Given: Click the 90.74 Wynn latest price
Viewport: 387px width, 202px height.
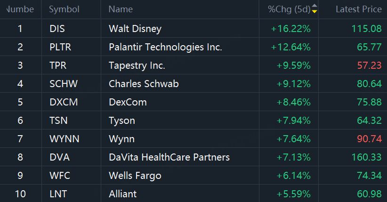Looking at the screenshot, I should click(369, 139).
